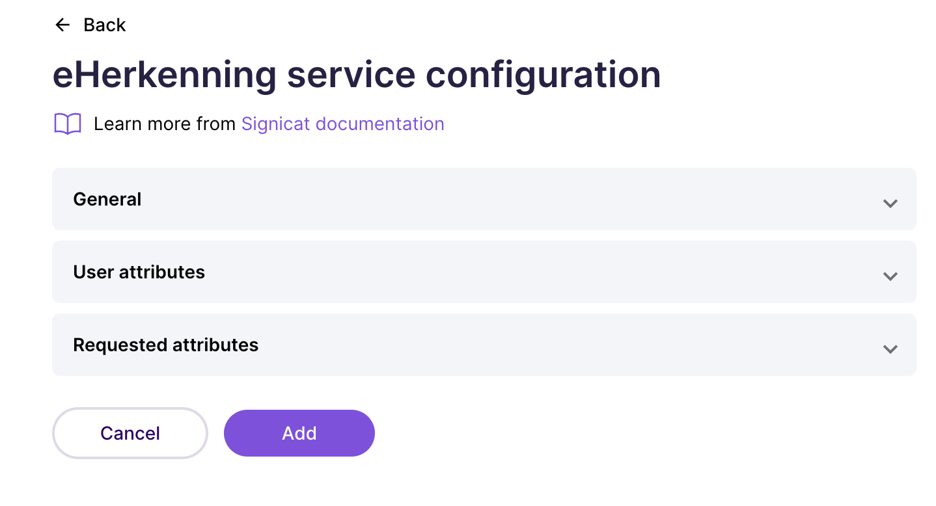
Task: Open the Signicat documentation link
Action: pos(343,124)
